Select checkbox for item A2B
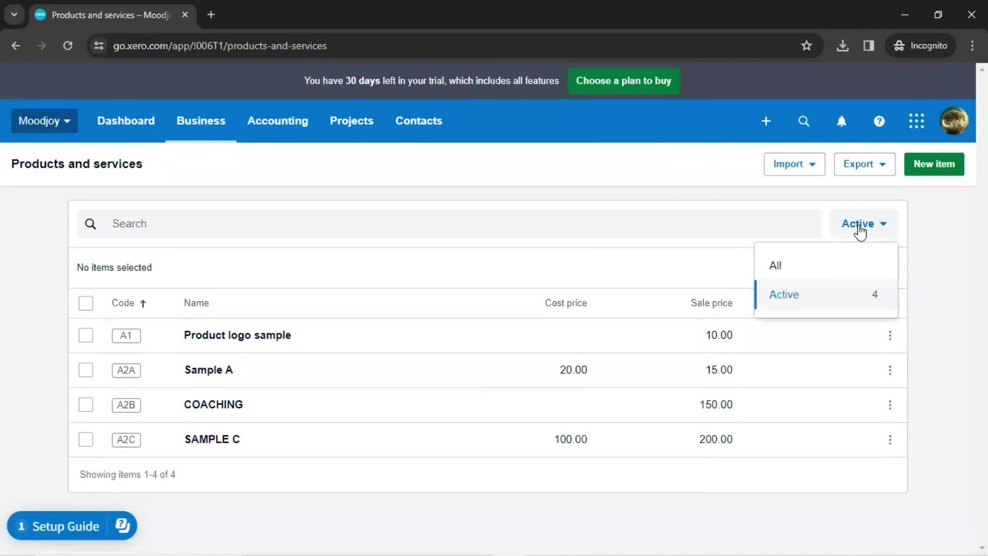Screen dimensions: 988x556 coord(86,405)
